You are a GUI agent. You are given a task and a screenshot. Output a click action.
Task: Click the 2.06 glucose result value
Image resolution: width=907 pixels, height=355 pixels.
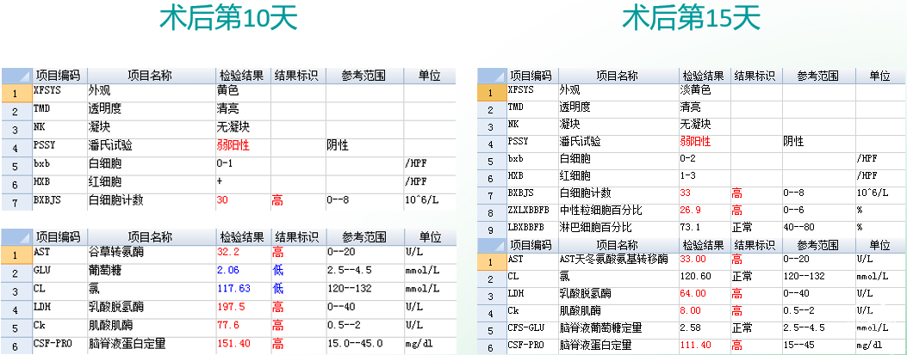(x=228, y=271)
